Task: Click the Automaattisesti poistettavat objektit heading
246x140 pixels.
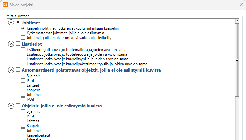Action: coord(91,70)
